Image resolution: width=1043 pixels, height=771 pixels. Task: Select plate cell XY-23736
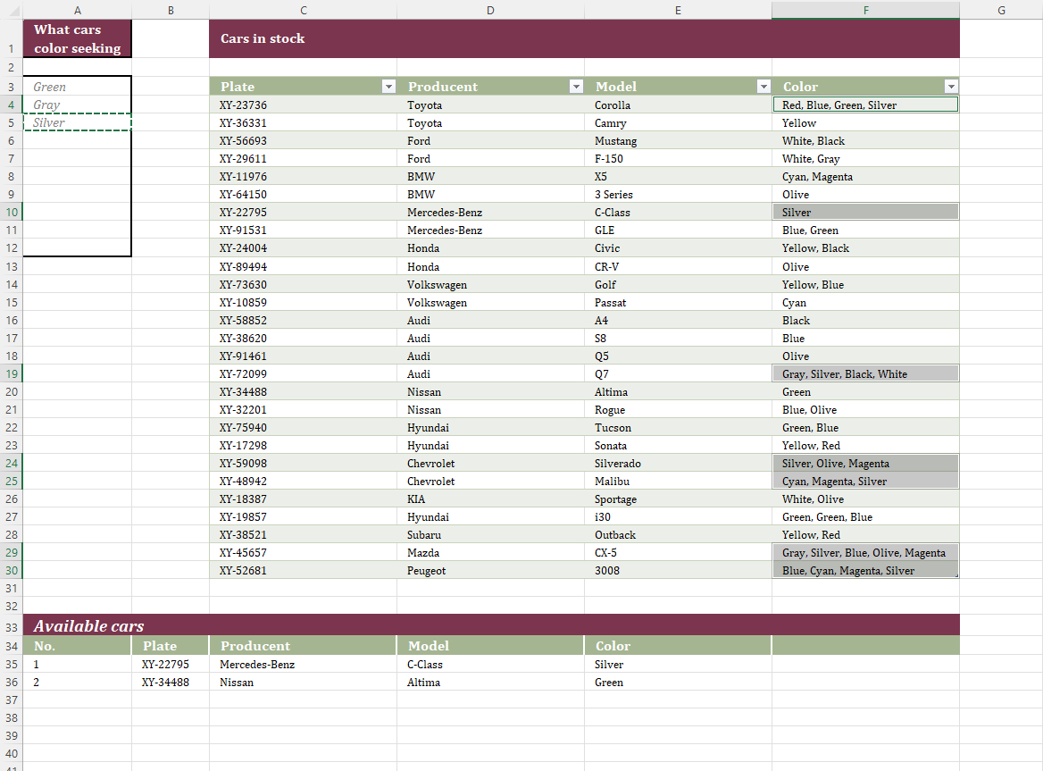tap(304, 105)
